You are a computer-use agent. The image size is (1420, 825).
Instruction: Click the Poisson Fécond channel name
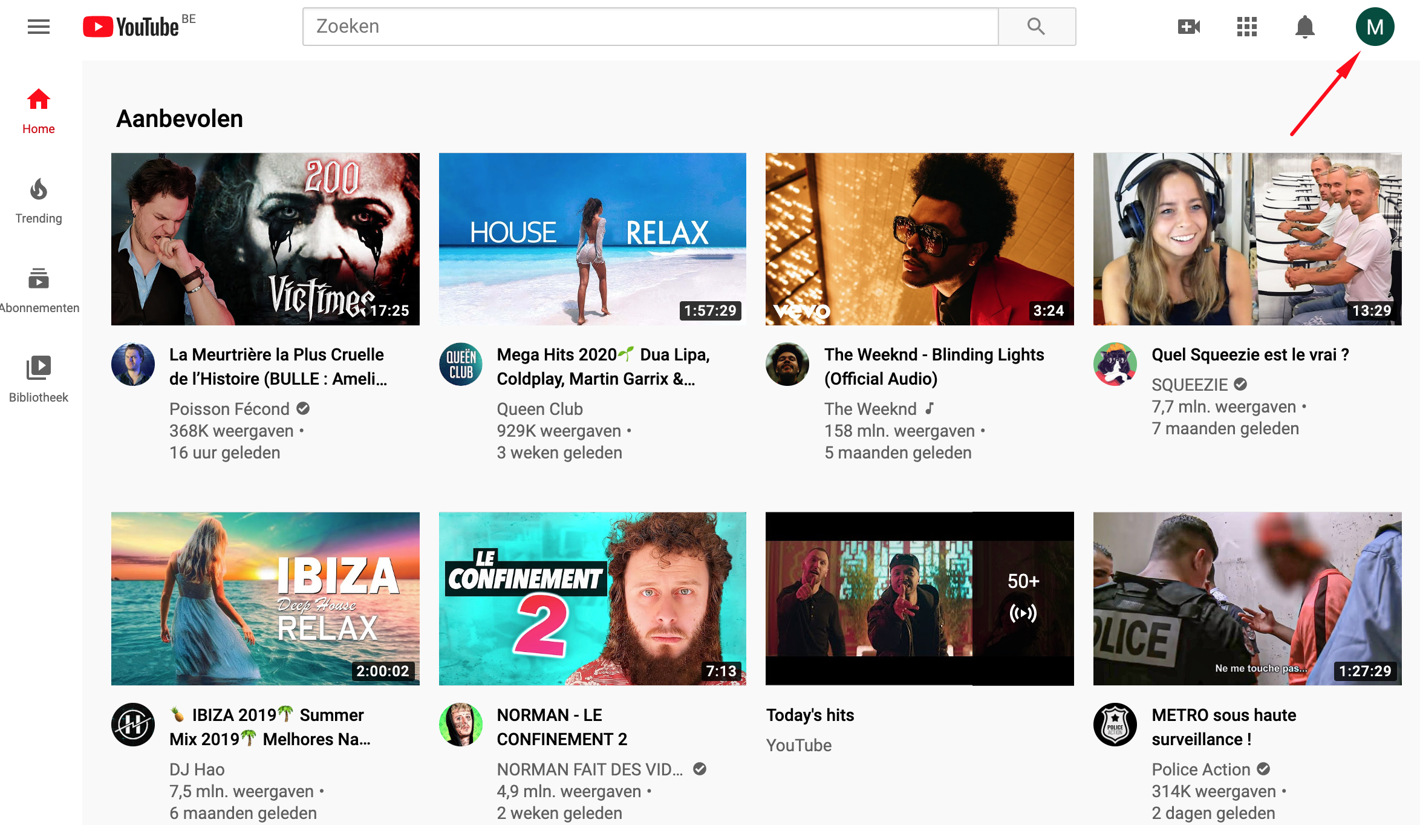tap(229, 409)
